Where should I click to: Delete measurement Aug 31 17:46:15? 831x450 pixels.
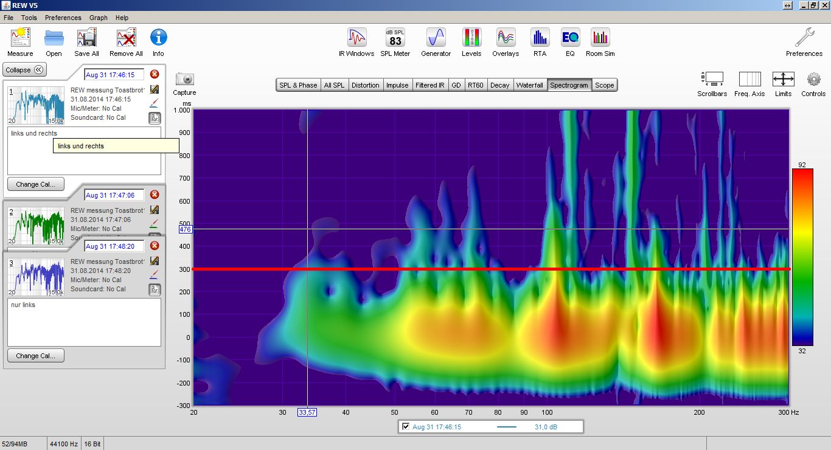coord(155,74)
